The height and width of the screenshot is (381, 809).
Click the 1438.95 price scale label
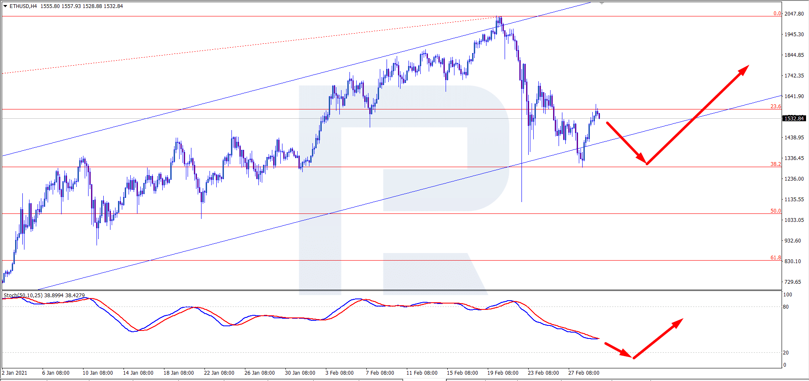(794, 138)
